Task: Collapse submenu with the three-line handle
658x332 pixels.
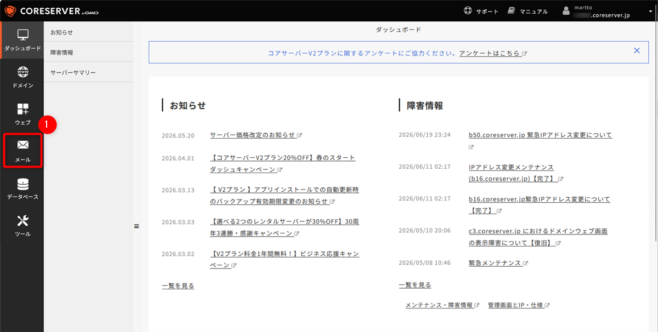Action: (137, 226)
